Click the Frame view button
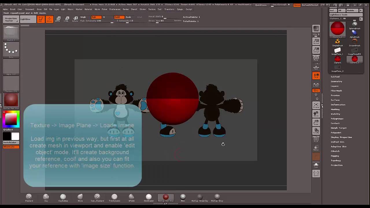 pos(316,106)
